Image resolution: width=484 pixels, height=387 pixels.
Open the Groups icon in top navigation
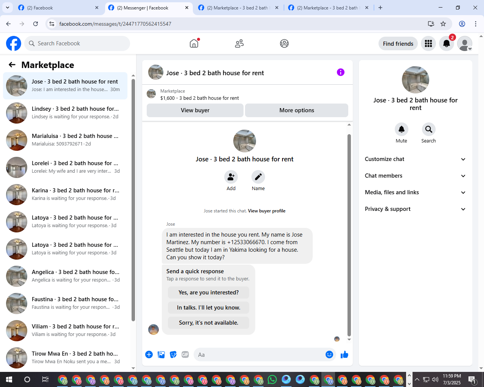[284, 43]
